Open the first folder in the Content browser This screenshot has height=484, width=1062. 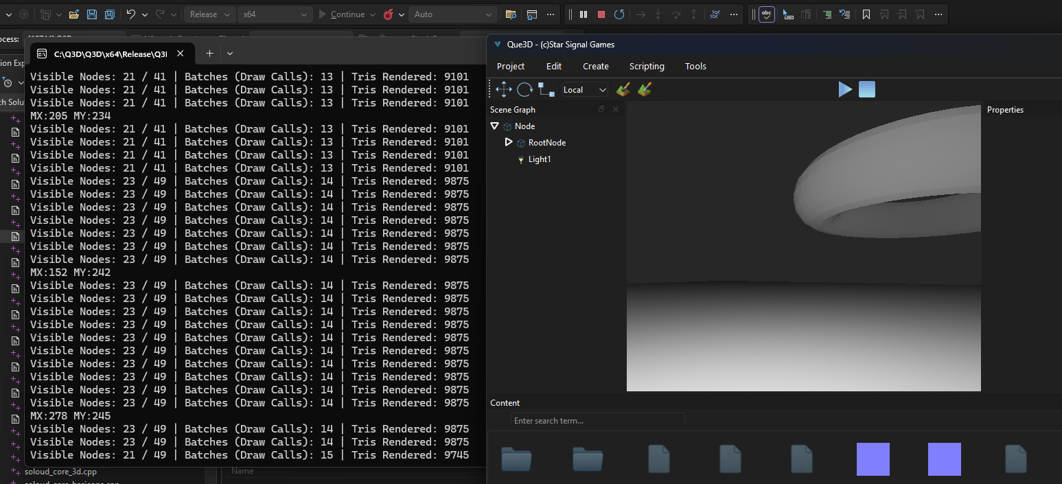tap(516, 459)
